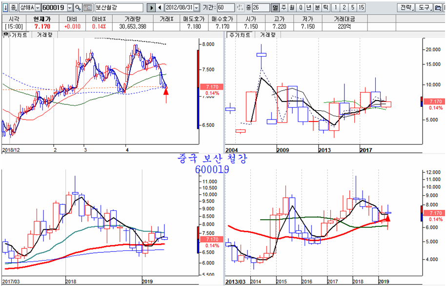The image size is (447, 286).
Task: Click the 거래대금 value 220억
Action: [x=345, y=26]
